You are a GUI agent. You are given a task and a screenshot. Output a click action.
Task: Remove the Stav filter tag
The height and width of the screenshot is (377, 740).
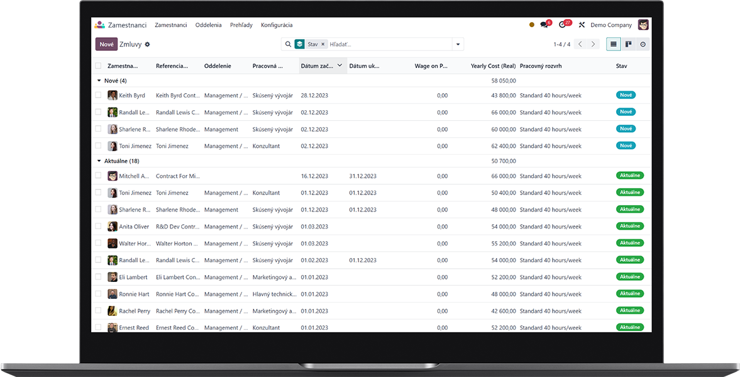323,45
